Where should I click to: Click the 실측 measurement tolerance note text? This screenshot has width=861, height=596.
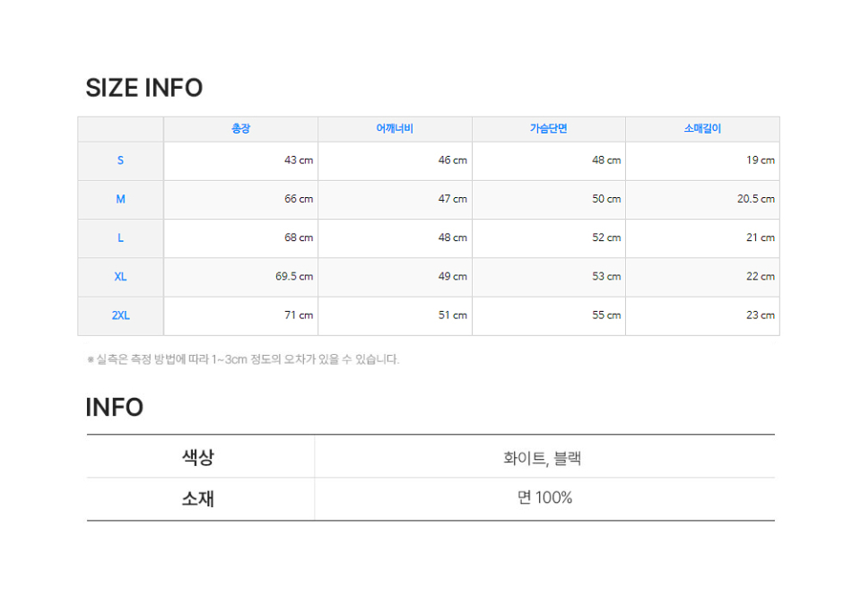[x=242, y=359]
